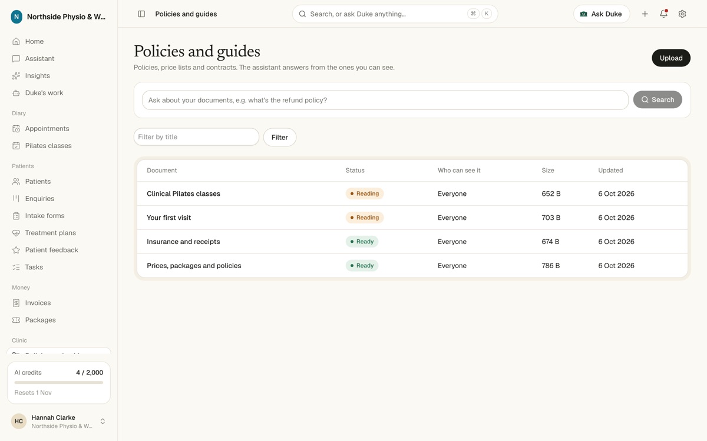Click the Ask Duke button
Screen dimensions: 707x441
(x=602, y=14)
